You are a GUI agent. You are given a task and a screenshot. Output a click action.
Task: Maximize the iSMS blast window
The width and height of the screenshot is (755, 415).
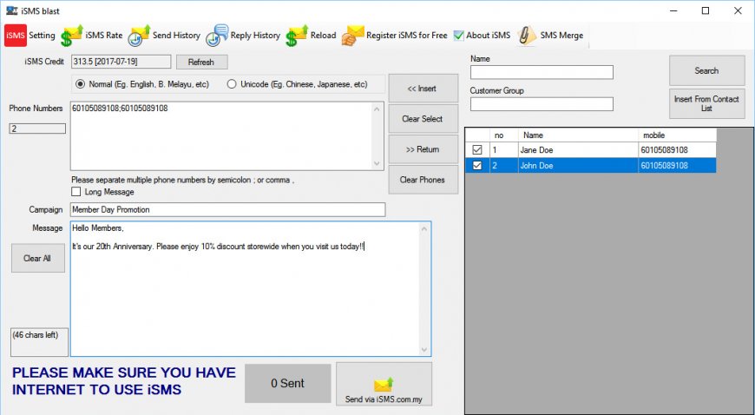[706, 10]
